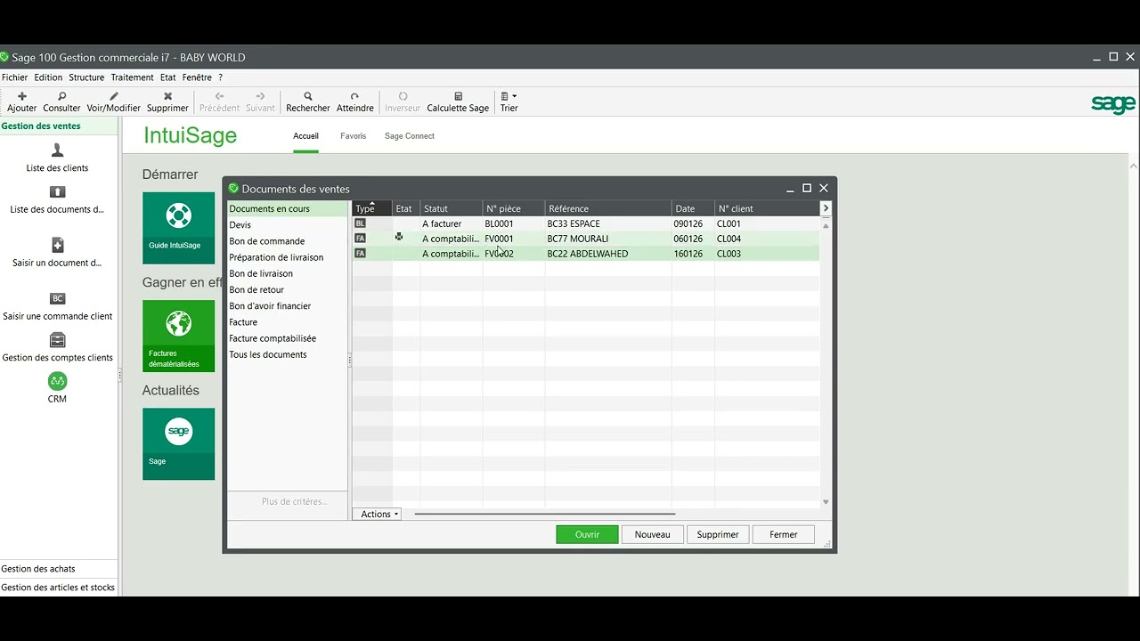Open Saisir une commande client icon
The image size is (1140, 641).
57,298
